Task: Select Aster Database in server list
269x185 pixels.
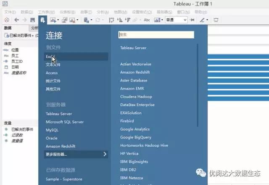Action: tap(134, 80)
